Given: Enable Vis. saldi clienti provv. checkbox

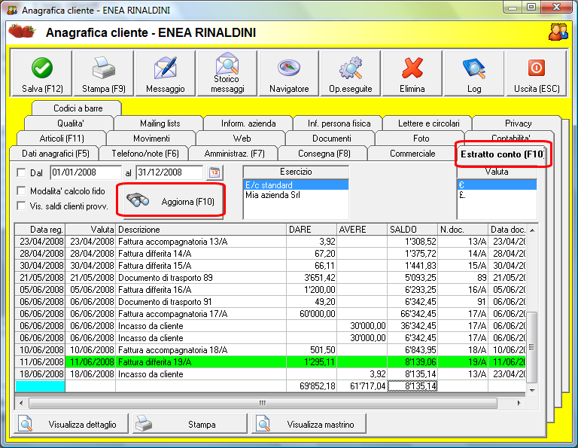Looking at the screenshot, I should pyautogui.click(x=21, y=206).
